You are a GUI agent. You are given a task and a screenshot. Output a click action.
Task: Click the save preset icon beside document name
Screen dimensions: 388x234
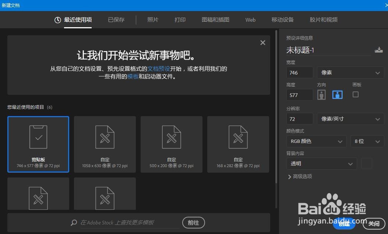(379, 50)
